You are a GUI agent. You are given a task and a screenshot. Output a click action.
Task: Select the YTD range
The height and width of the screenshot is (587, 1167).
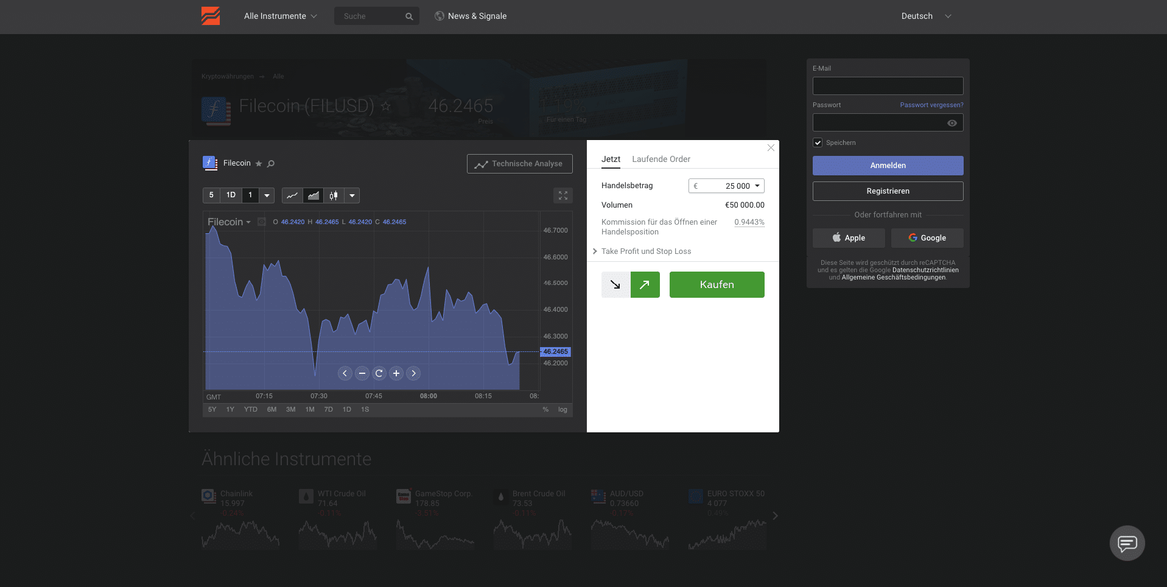pyautogui.click(x=251, y=410)
